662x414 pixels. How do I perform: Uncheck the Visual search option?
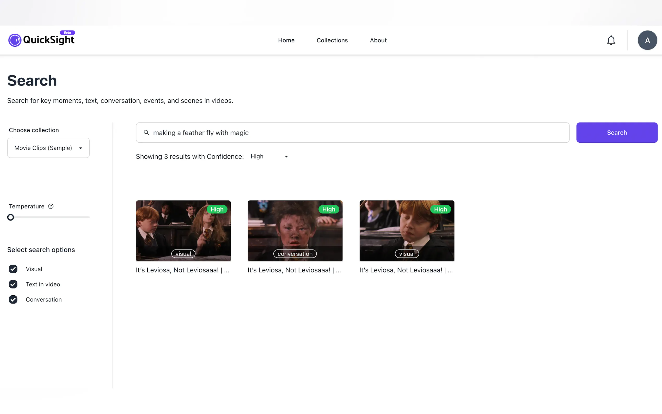(x=13, y=269)
